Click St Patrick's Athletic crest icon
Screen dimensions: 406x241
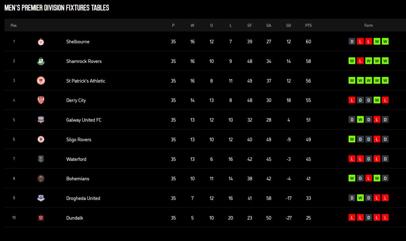[41, 81]
